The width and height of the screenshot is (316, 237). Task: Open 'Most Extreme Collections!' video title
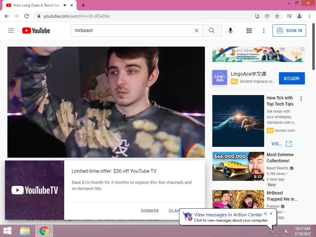point(280,158)
